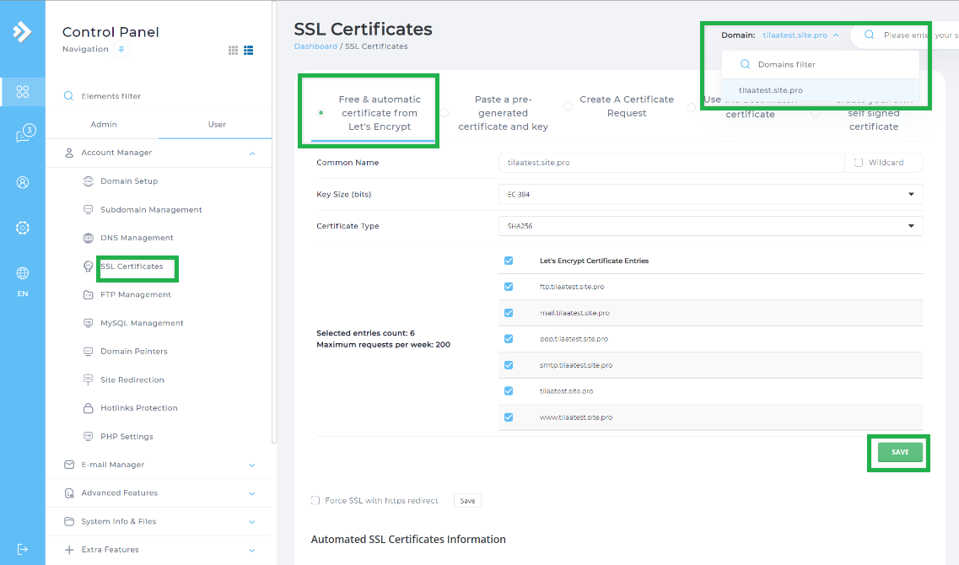Click the Domains filter search icon
Screen dimensions: 959x565
(745, 64)
